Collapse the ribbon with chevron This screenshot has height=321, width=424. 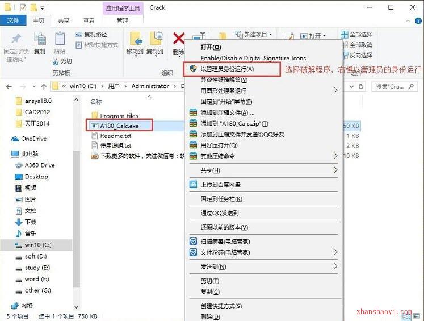(x=408, y=21)
